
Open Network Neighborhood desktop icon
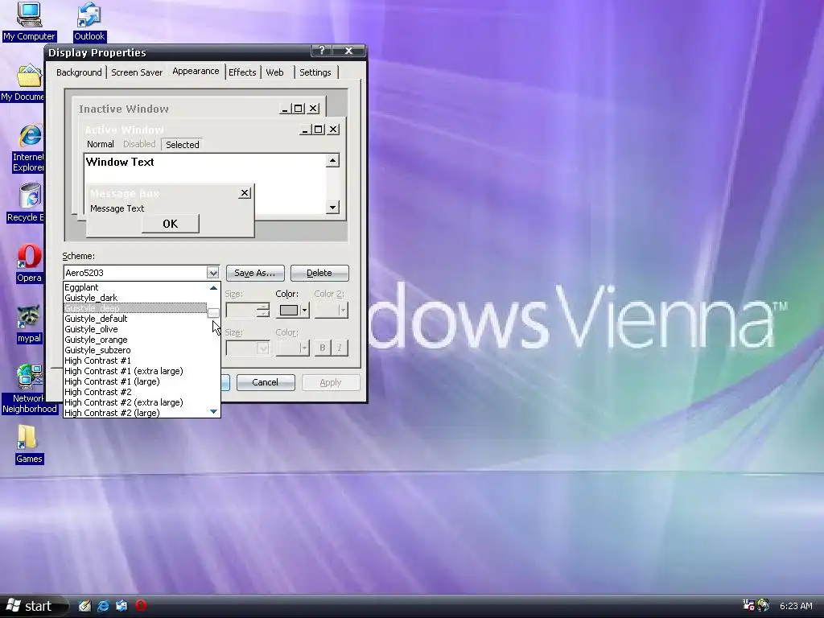coord(29,389)
